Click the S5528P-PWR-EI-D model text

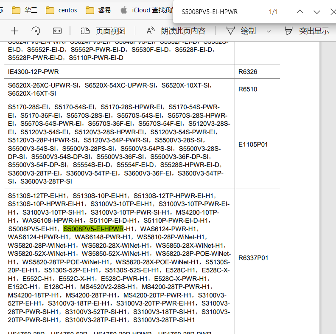[35, 58]
